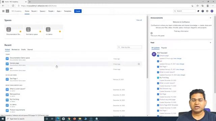Collapse the Feed panel
This screenshot has width=216, height=121.
210,43
